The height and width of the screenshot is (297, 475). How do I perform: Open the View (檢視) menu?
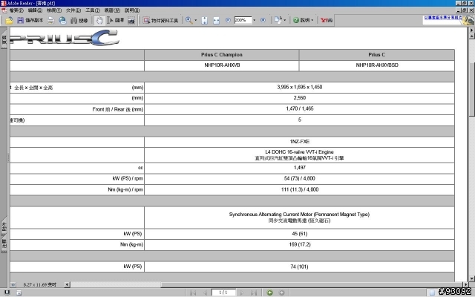point(54,10)
